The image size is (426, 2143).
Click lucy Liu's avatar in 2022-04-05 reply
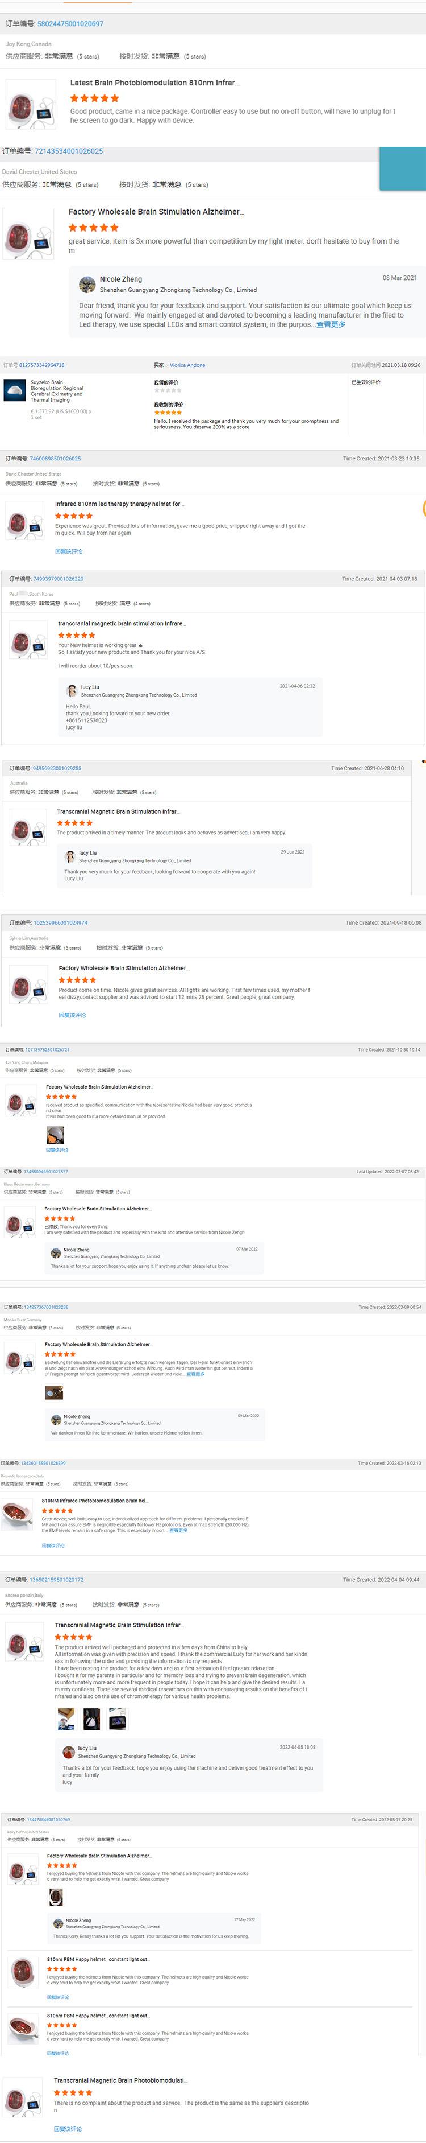69,1752
